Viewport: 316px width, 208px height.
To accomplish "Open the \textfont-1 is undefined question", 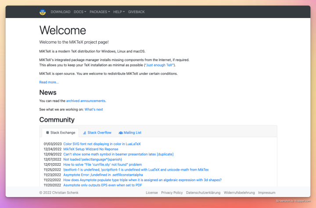I will click(136, 170).
